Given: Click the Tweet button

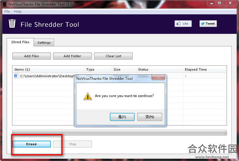Looking at the screenshot, I should 208,23.
